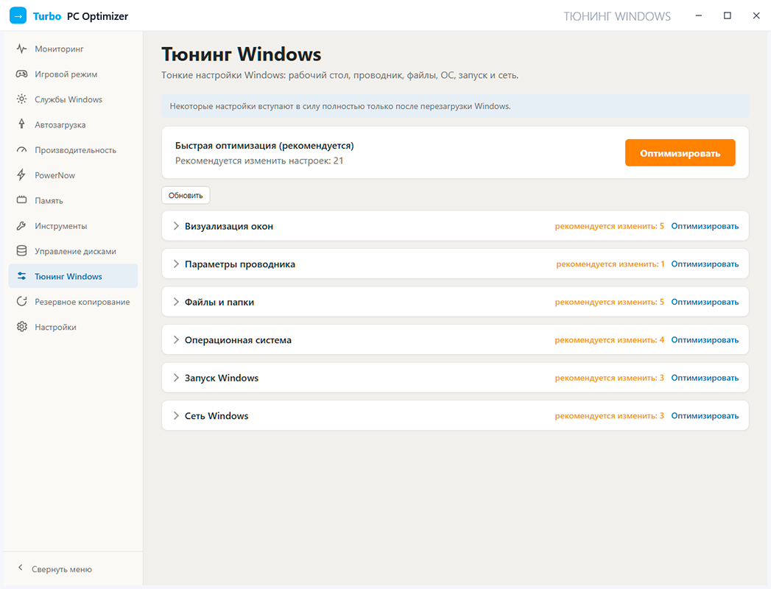
Task: Click the PowerNow lightning icon
Action: click(x=21, y=174)
